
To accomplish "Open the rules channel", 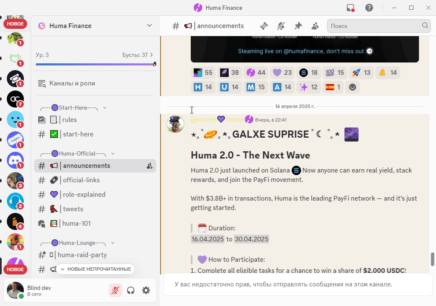I will [95, 120].
